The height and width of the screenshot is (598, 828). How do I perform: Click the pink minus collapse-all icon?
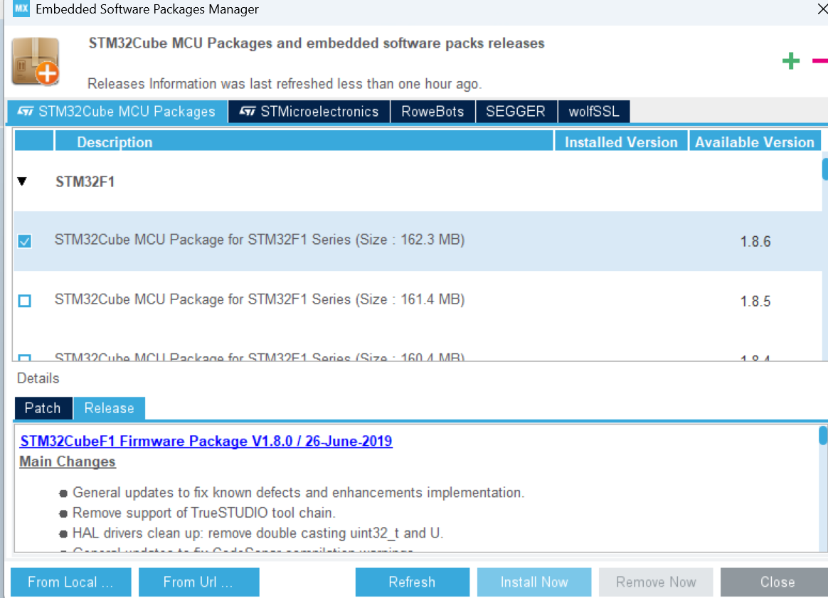pyautogui.click(x=820, y=61)
